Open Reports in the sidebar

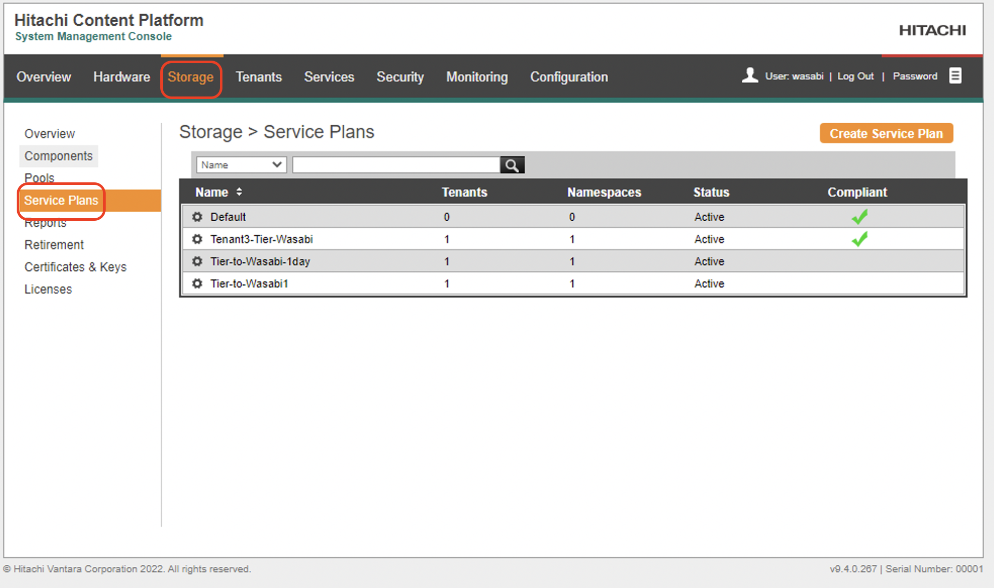pyautogui.click(x=46, y=223)
